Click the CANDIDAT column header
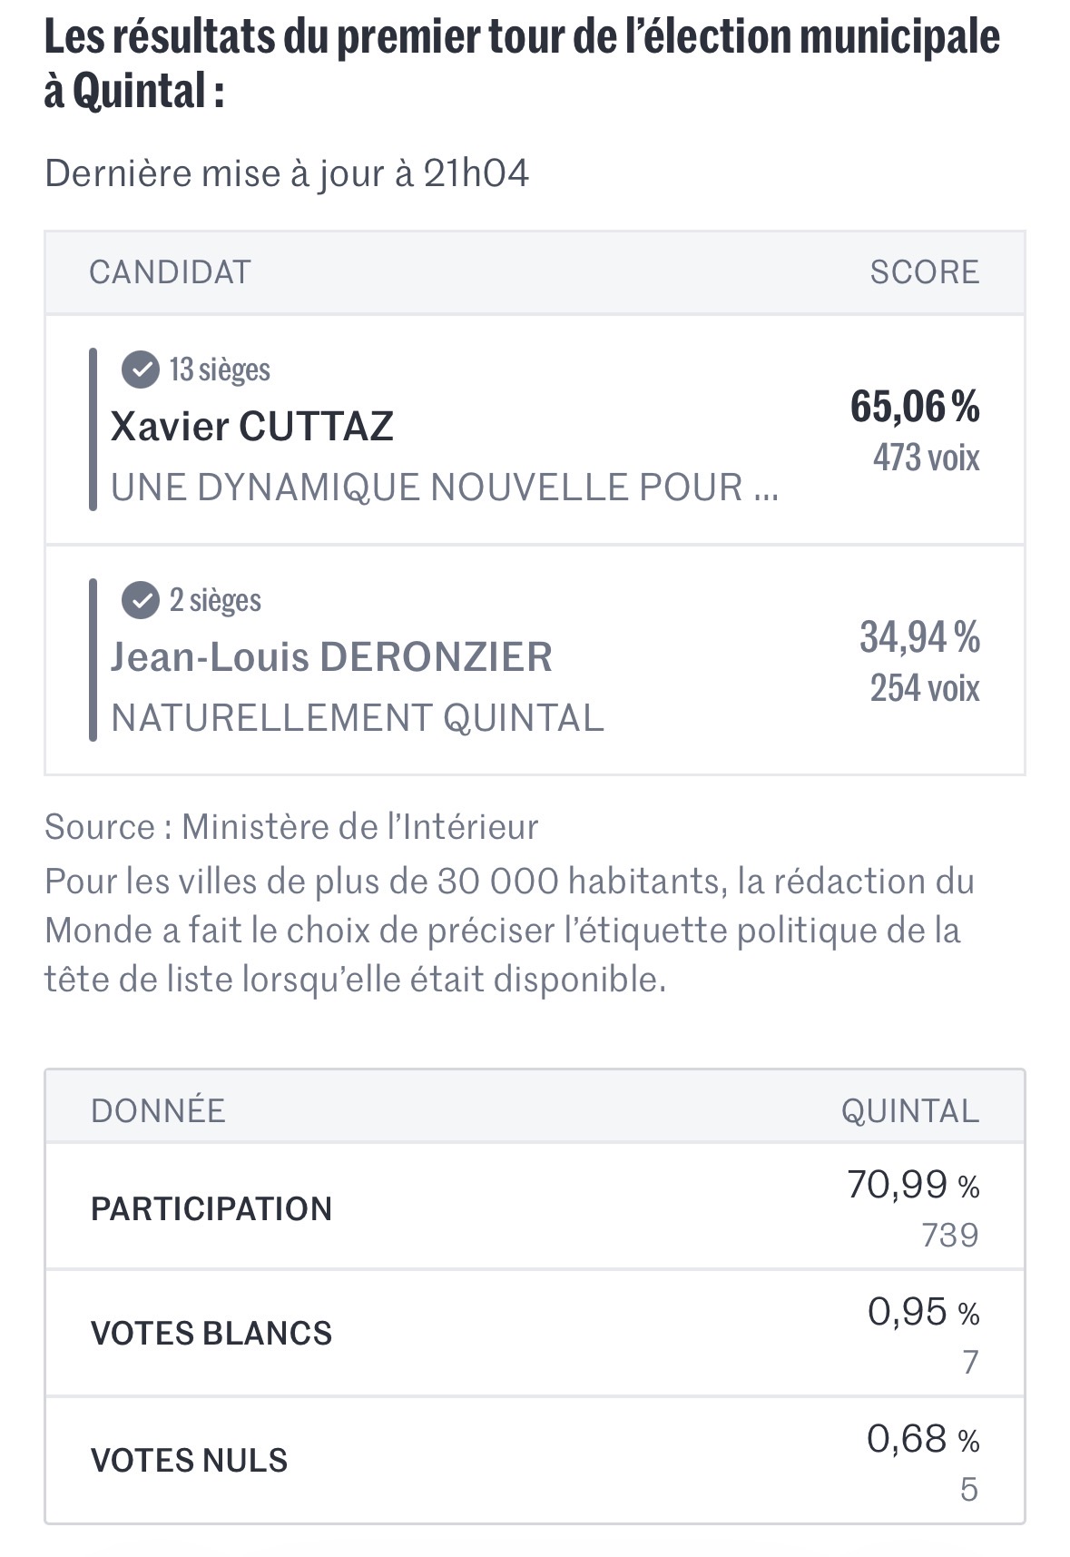 170,272
